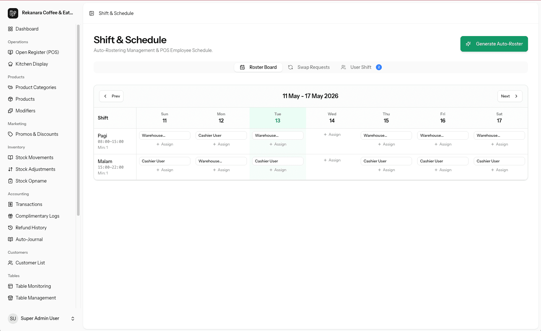Select Cashier User in Pagi Mon 12
The height and width of the screenshot is (331, 541).
[x=221, y=135]
